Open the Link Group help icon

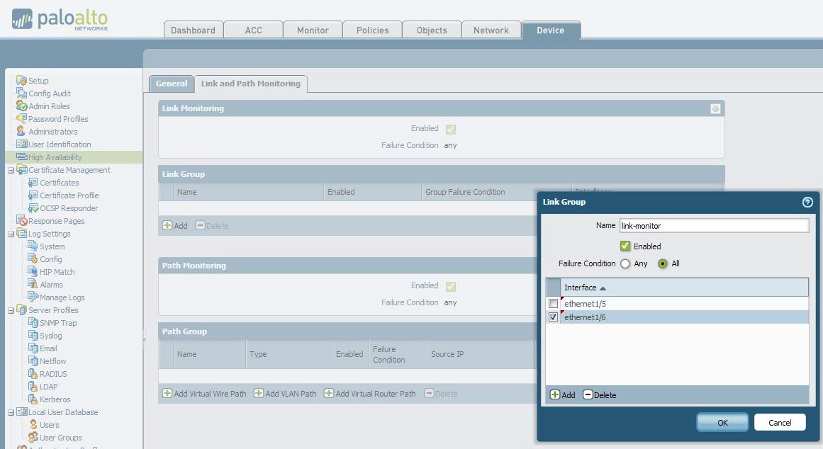(x=807, y=202)
